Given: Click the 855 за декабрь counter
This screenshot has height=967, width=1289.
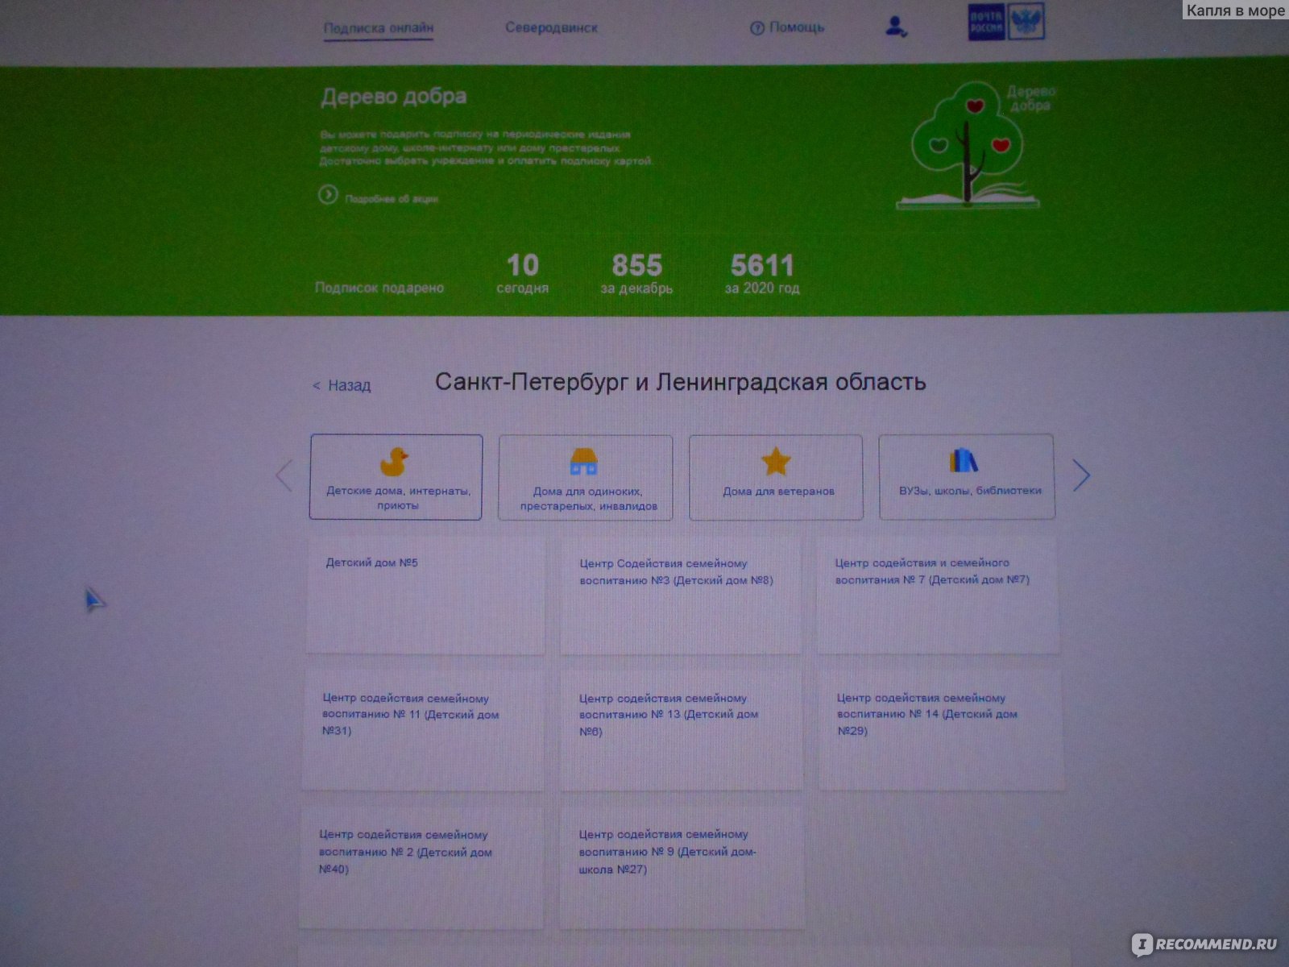Looking at the screenshot, I should coord(636,274).
